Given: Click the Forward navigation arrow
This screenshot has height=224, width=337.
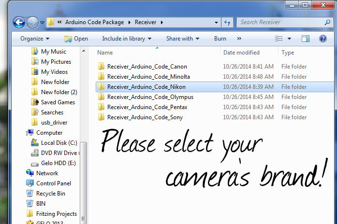Looking at the screenshot, I should tap(32, 22).
